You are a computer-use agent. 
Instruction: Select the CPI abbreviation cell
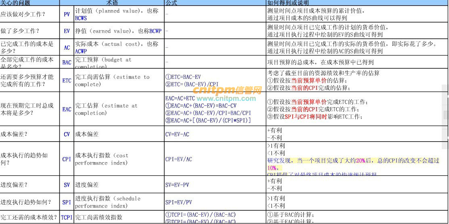pos(67,159)
